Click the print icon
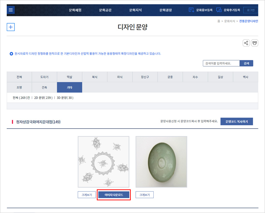Viewport: 265px width, 213px height. pos(254,43)
